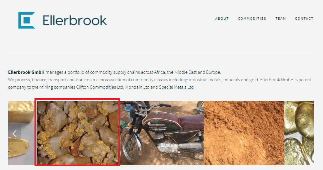The image size is (323, 170).
Task: Select the gold-in-quartz rocks thumbnail
Action: pos(77,132)
